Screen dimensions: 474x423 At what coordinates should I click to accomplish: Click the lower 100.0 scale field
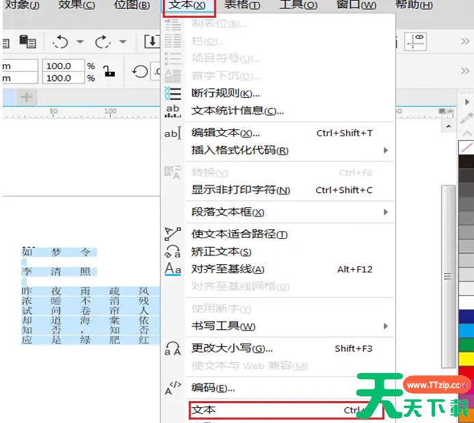pyautogui.click(x=64, y=78)
